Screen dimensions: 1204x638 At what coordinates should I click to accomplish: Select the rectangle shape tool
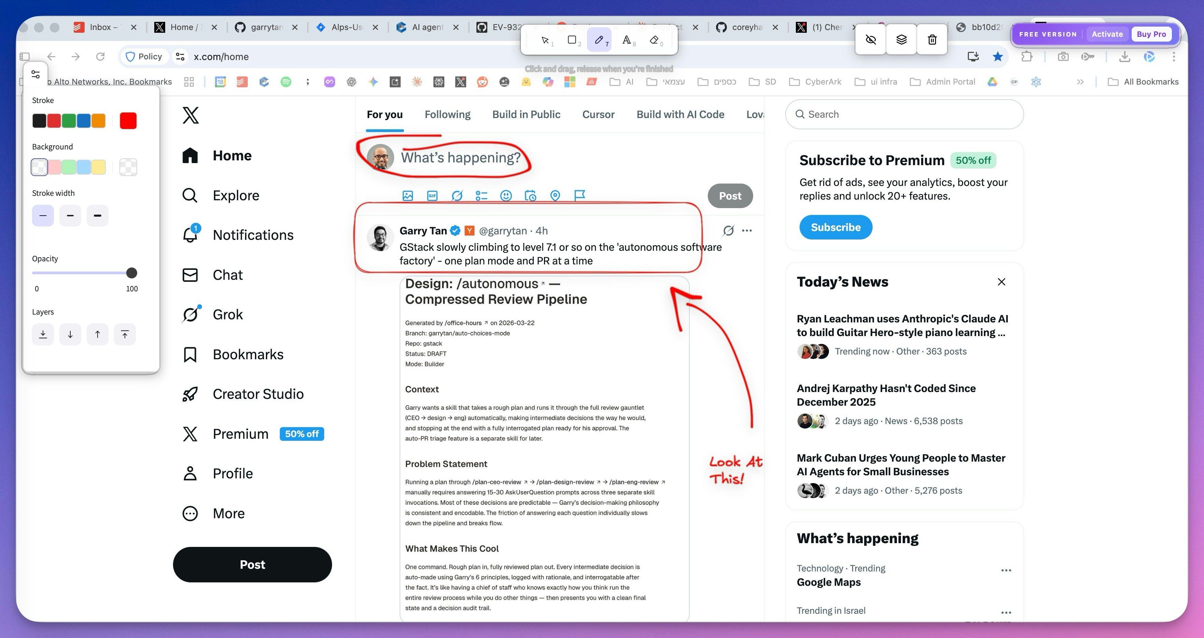[x=572, y=40]
